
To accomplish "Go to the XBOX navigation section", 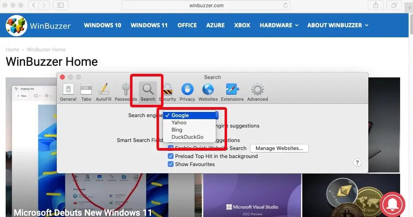I will 242,25.
